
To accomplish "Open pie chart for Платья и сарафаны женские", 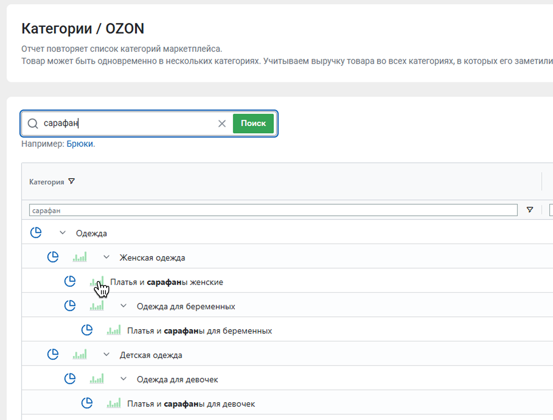I will [70, 282].
